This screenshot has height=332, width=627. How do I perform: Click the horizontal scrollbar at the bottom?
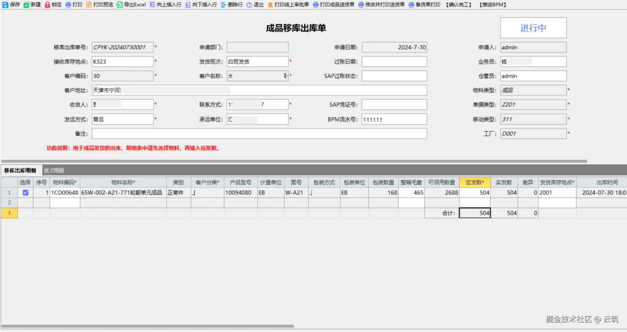(x=148, y=326)
